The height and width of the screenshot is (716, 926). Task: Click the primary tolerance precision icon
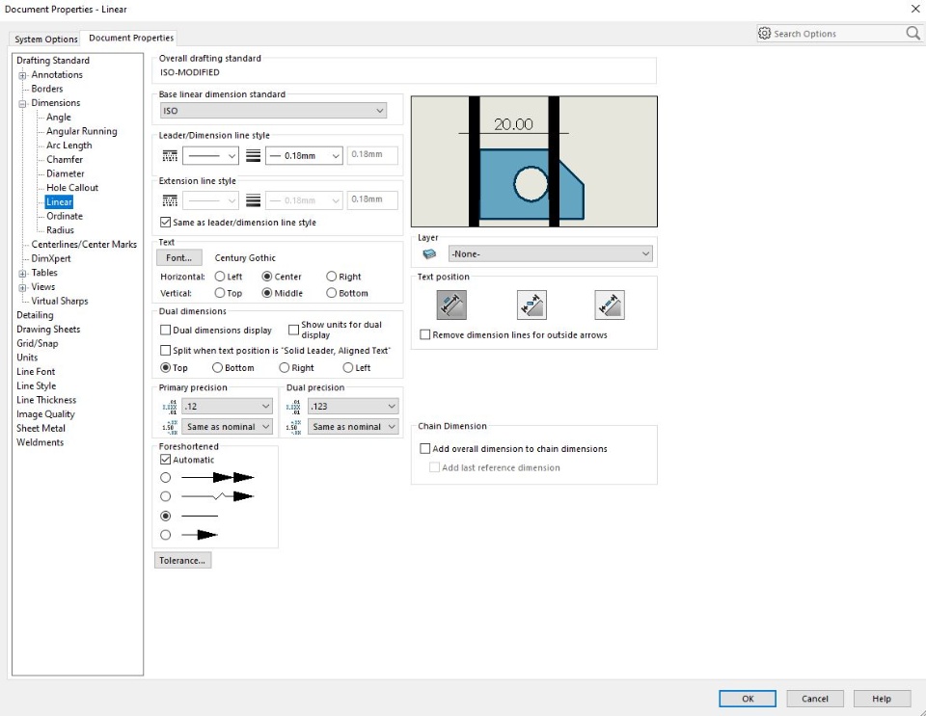(x=170, y=426)
